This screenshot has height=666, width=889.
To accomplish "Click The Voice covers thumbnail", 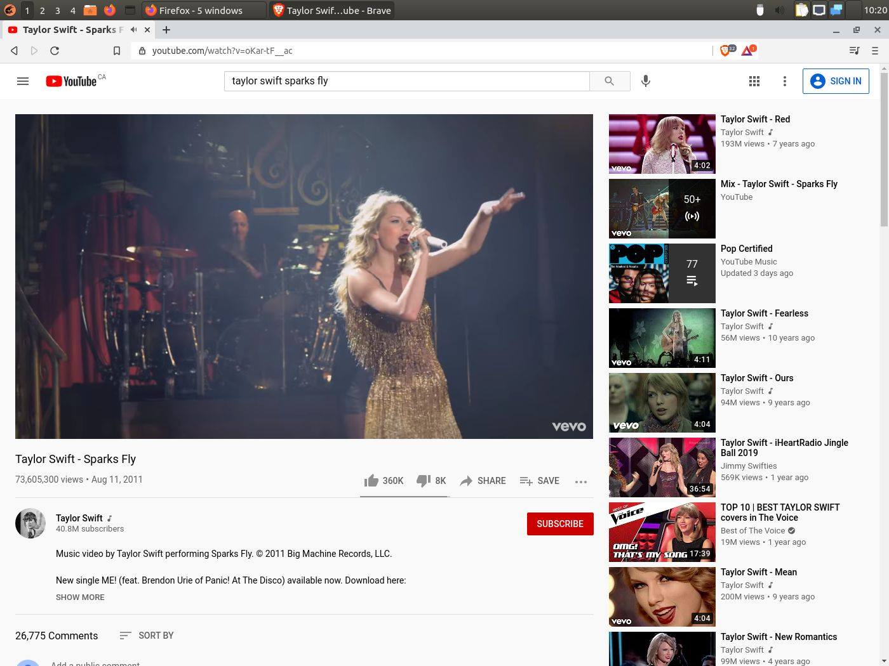I will tap(662, 532).
